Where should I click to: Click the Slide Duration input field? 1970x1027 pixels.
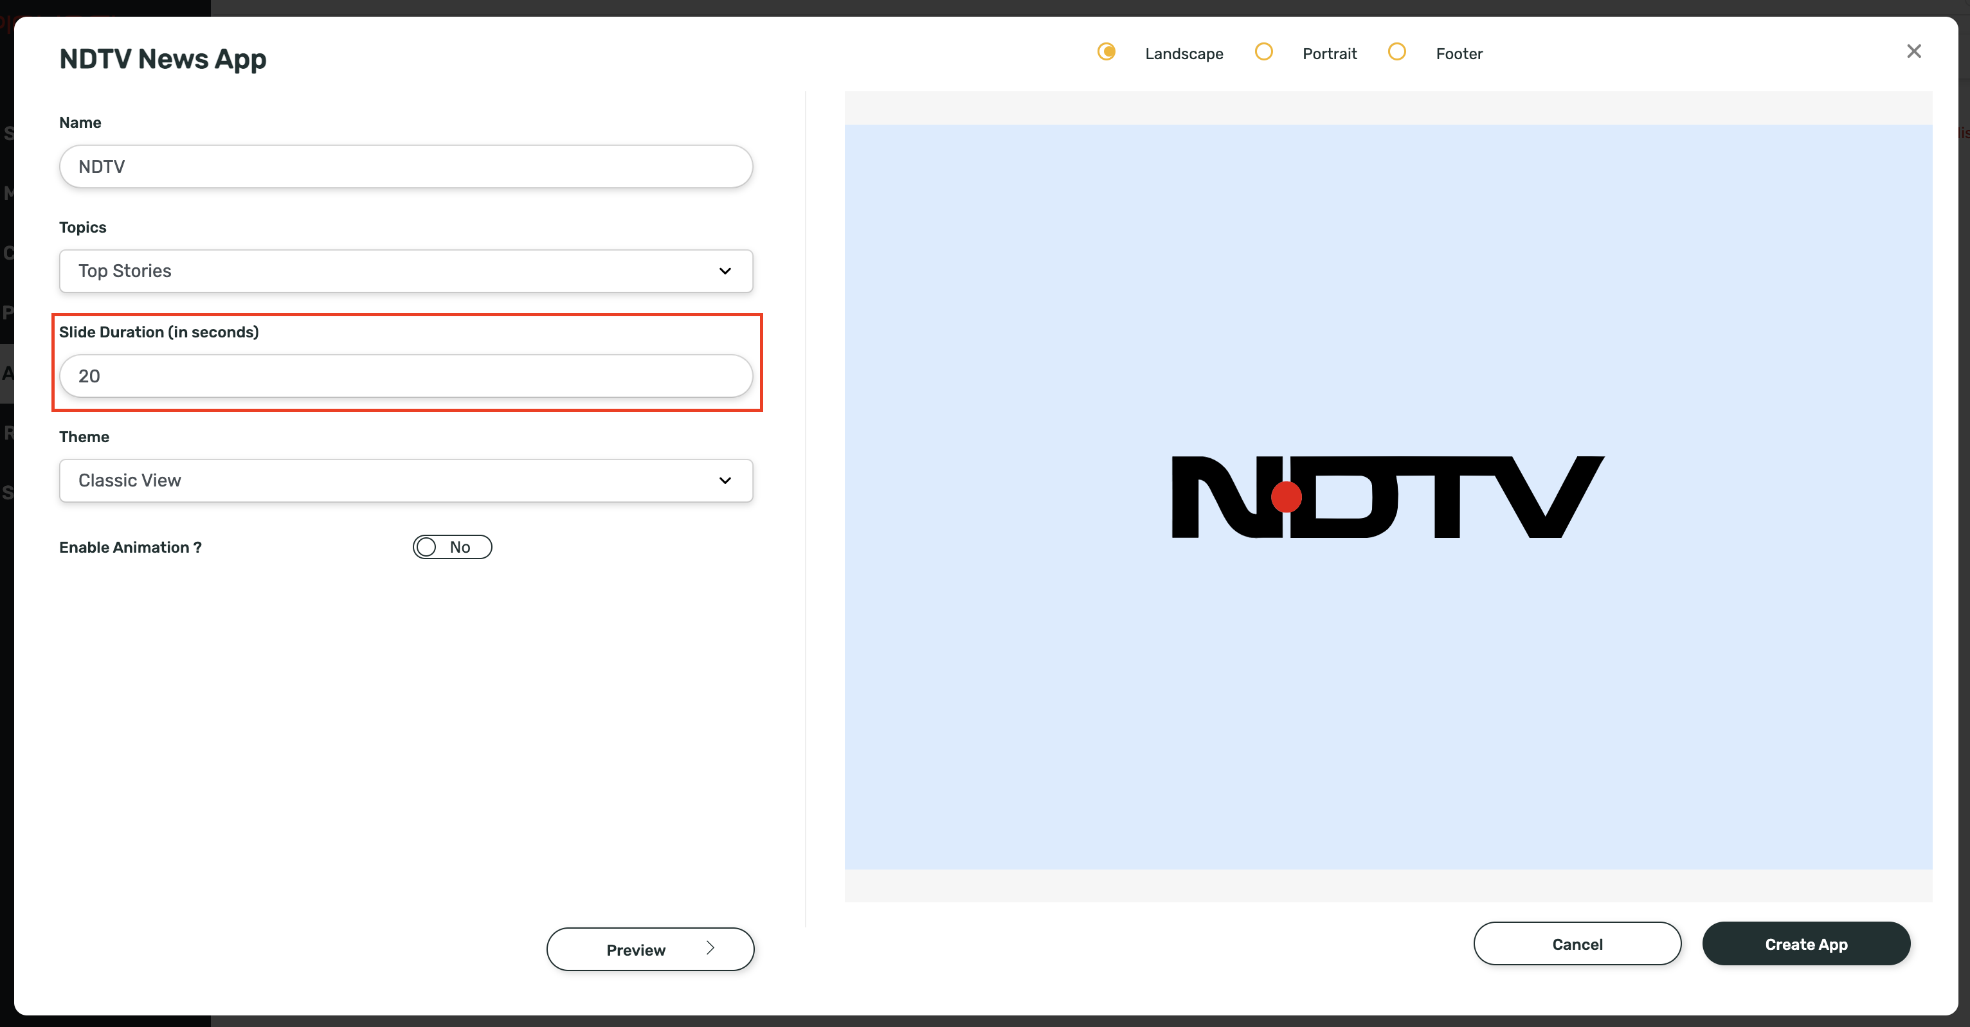pyautogui.click(x=406, y=375)
